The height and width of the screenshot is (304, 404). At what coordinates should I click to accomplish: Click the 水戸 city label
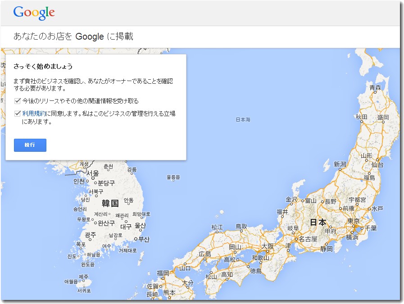(x=377, y=209)
